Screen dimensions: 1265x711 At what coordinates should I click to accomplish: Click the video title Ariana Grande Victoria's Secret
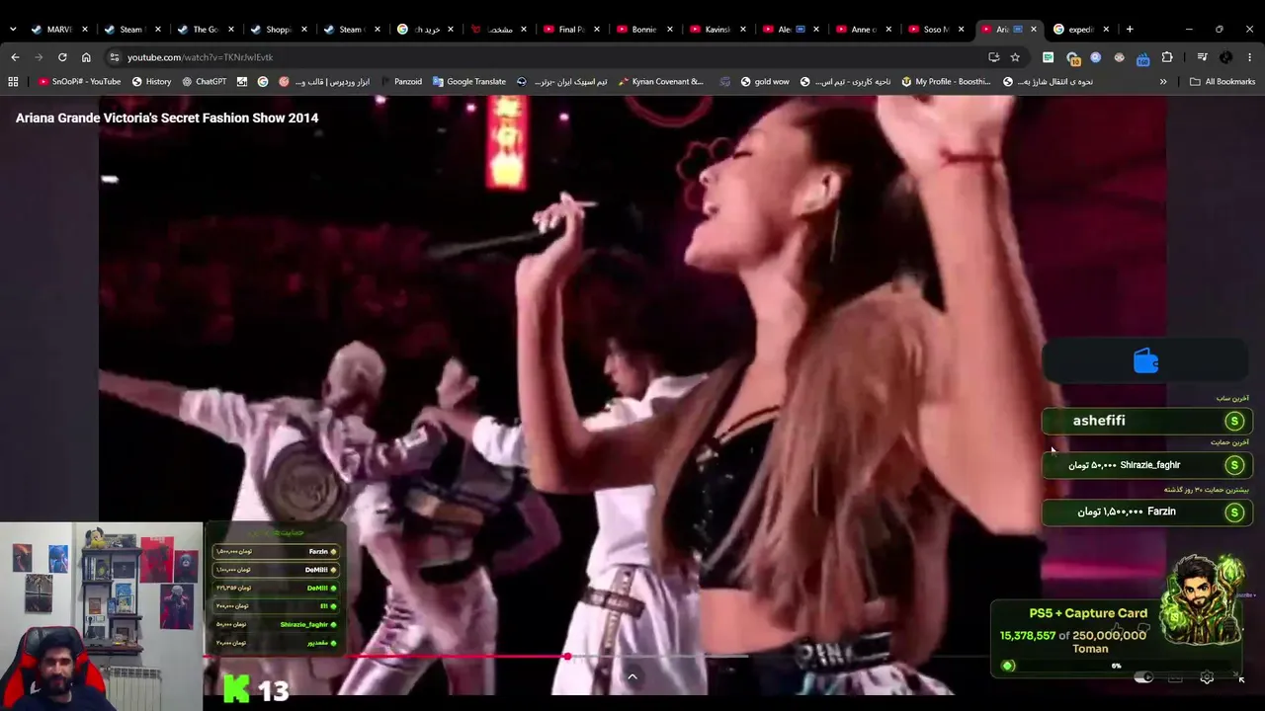click(167, 118)
